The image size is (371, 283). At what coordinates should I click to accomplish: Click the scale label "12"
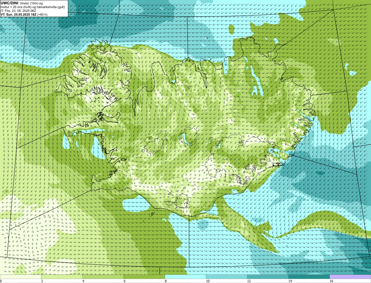(x=249, y=281)
